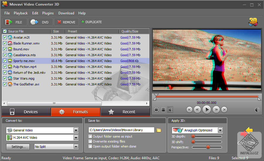Click the DUPLICATE button
Screen dimensions: 264x161
coord(92,22)
